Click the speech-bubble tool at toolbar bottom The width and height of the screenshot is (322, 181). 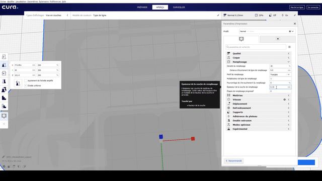pos(4,116)
